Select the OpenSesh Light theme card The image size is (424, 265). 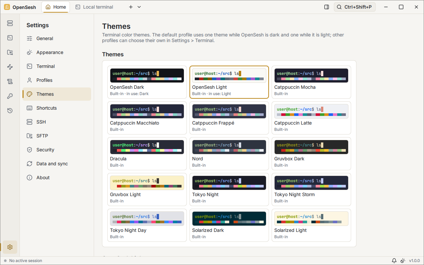pyautogui.click(x=229, y=82)
